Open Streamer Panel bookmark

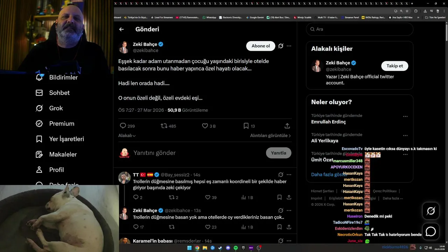pyautogui.click(x=350, y=17)
